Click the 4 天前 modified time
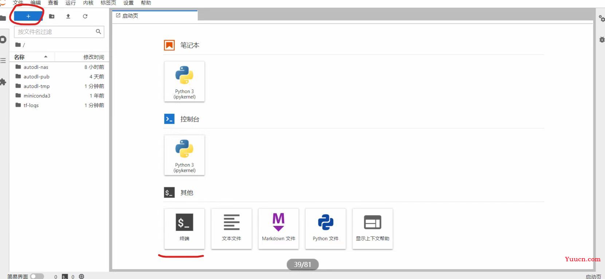The height and width of the screenshot is (279, 605). [x=97, y=76]
